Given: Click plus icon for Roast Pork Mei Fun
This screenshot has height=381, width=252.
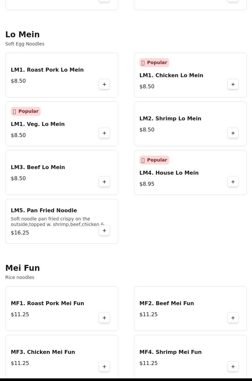Looking at the screenshot, I should click(104, 318).
